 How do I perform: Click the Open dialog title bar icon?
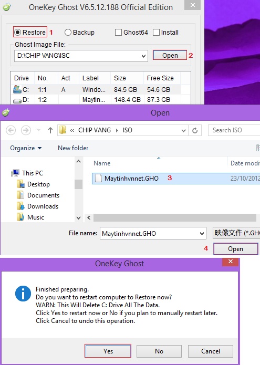(x=6, y=113)
